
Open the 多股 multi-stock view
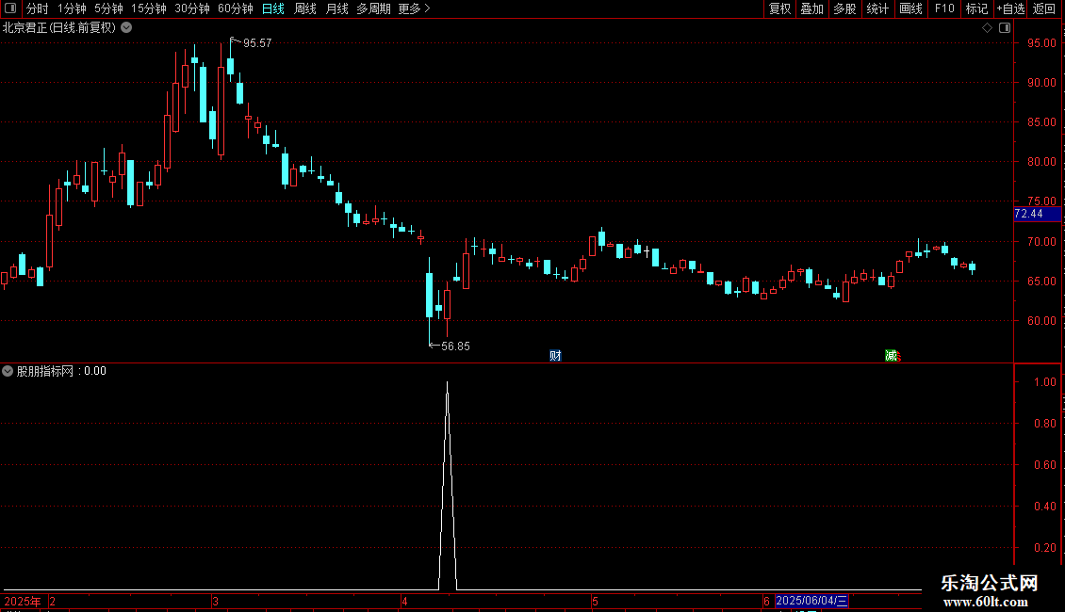[844, 8]
